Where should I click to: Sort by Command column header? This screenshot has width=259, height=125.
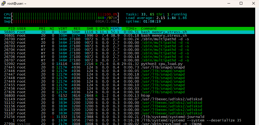point(149,29)
